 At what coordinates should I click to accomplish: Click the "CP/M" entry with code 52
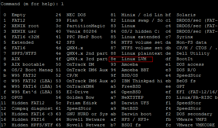(x=72, y=75)
